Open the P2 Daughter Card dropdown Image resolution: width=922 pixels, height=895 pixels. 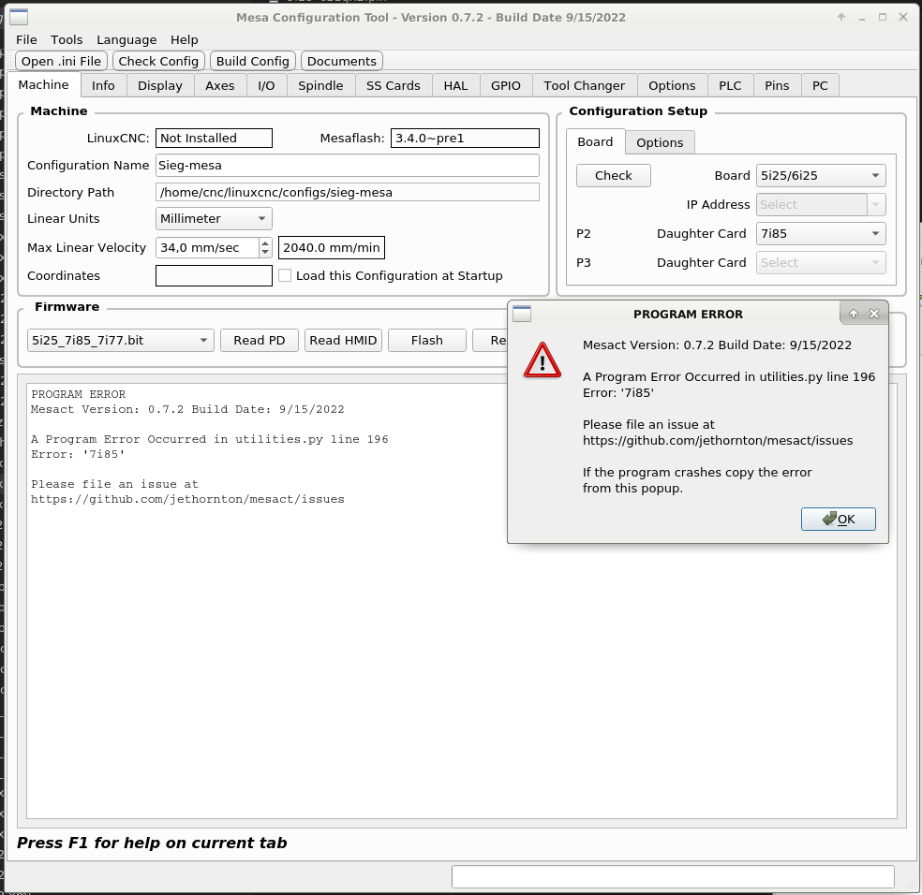coord(821,234)
